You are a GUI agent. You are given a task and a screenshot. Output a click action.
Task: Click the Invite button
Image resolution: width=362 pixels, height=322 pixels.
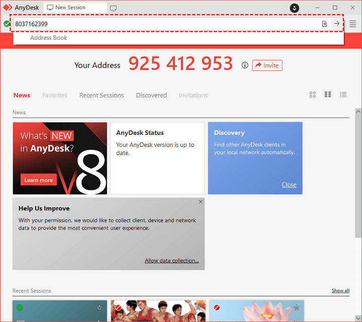267,65
